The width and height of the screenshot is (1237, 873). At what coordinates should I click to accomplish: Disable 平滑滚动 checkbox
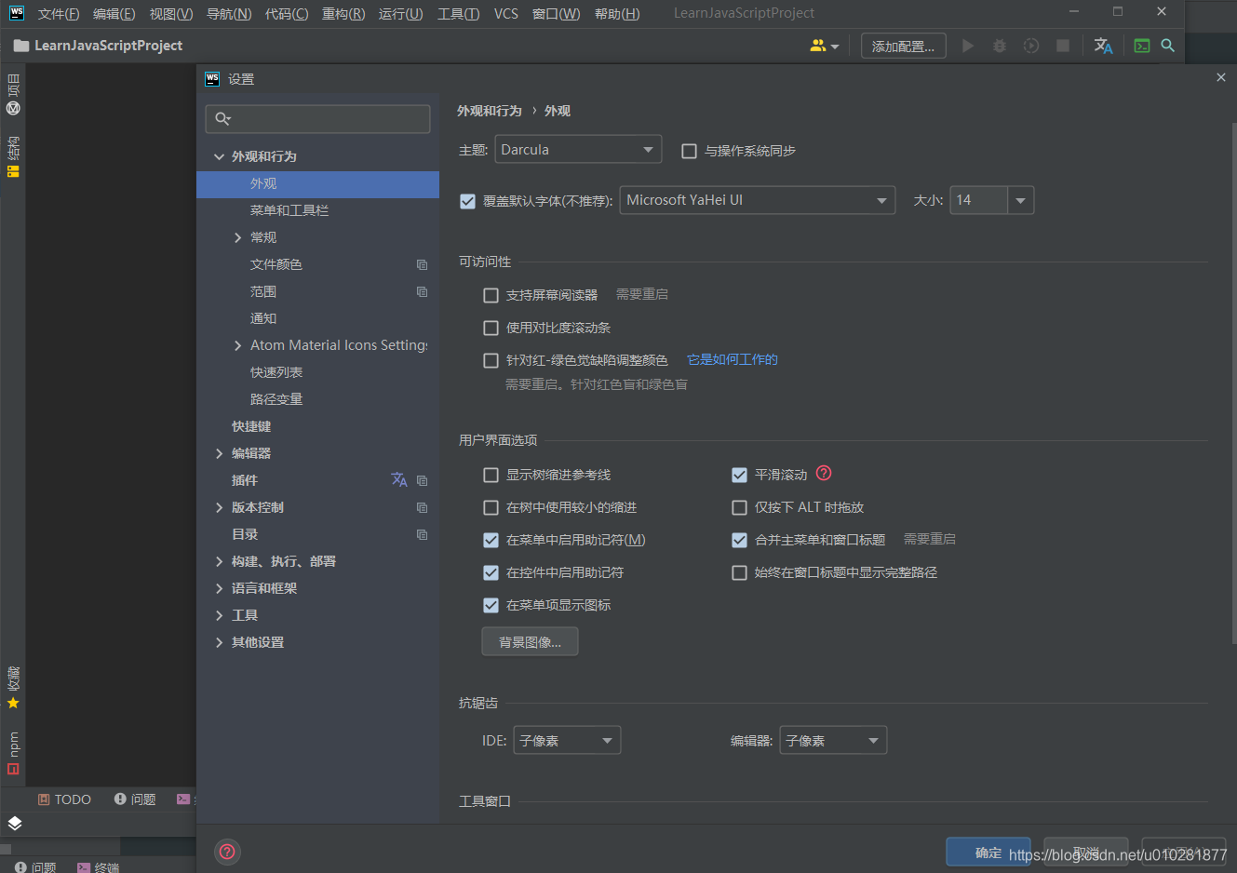click(x=740, y=475)
